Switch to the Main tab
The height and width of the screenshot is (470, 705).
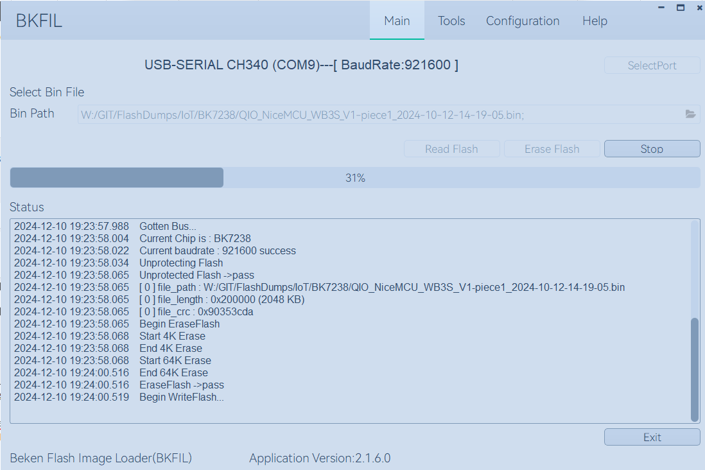pos(397,21)
